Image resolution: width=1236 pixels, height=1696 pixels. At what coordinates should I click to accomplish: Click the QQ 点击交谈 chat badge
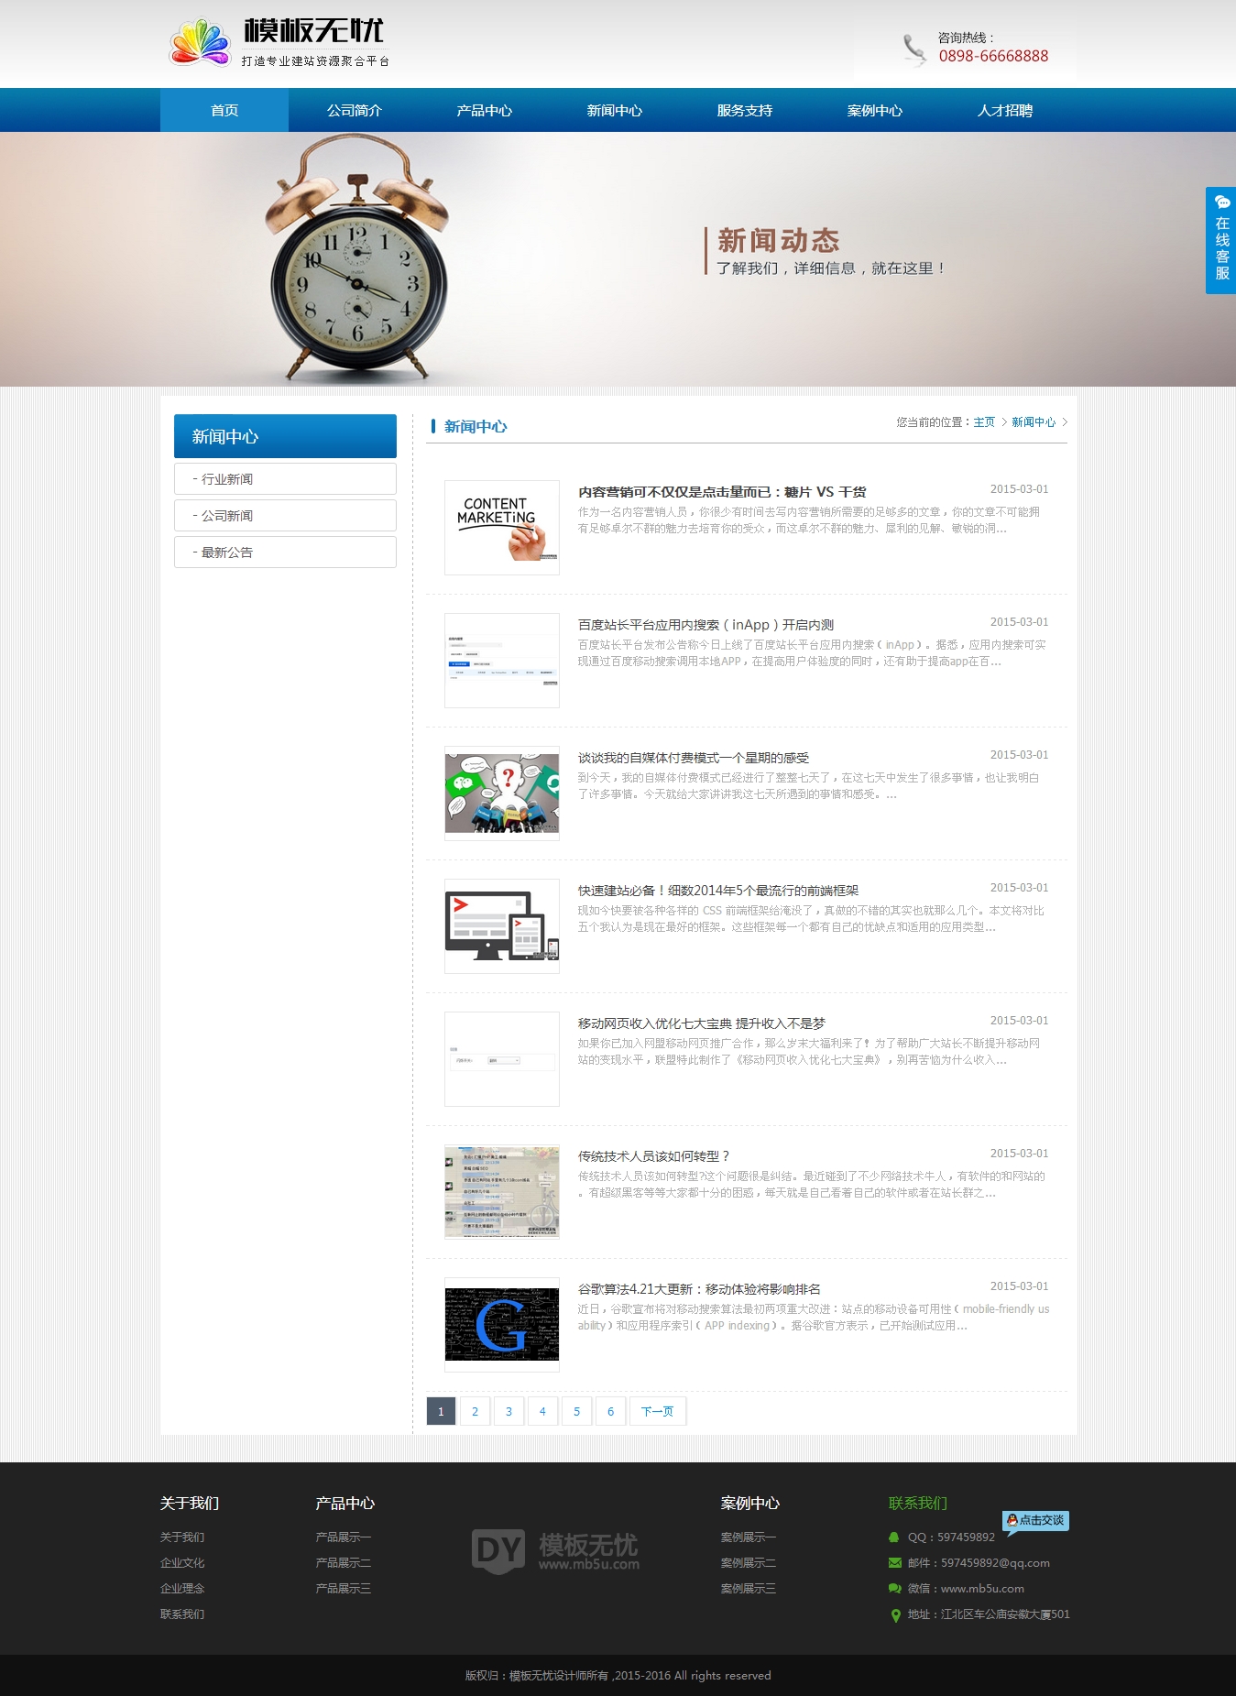tap(1035, 1520)
